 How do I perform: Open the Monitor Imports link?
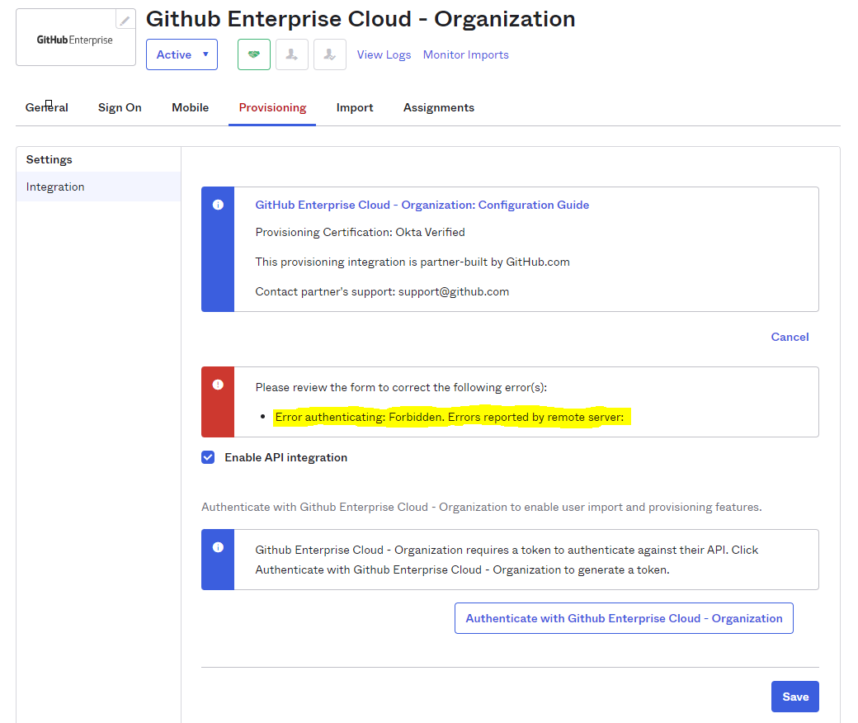[x=465, y=54]
